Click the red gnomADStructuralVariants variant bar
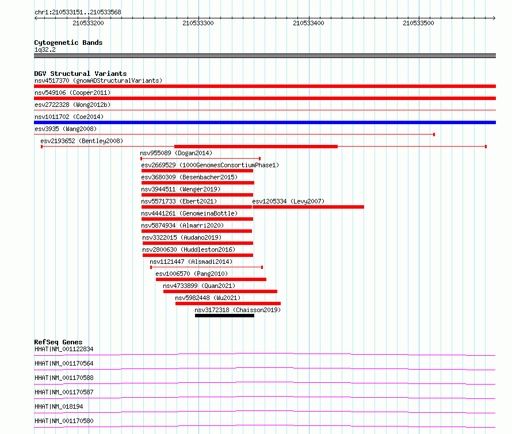The width and height of the screenshot is (512, 434). click(265, 86)
